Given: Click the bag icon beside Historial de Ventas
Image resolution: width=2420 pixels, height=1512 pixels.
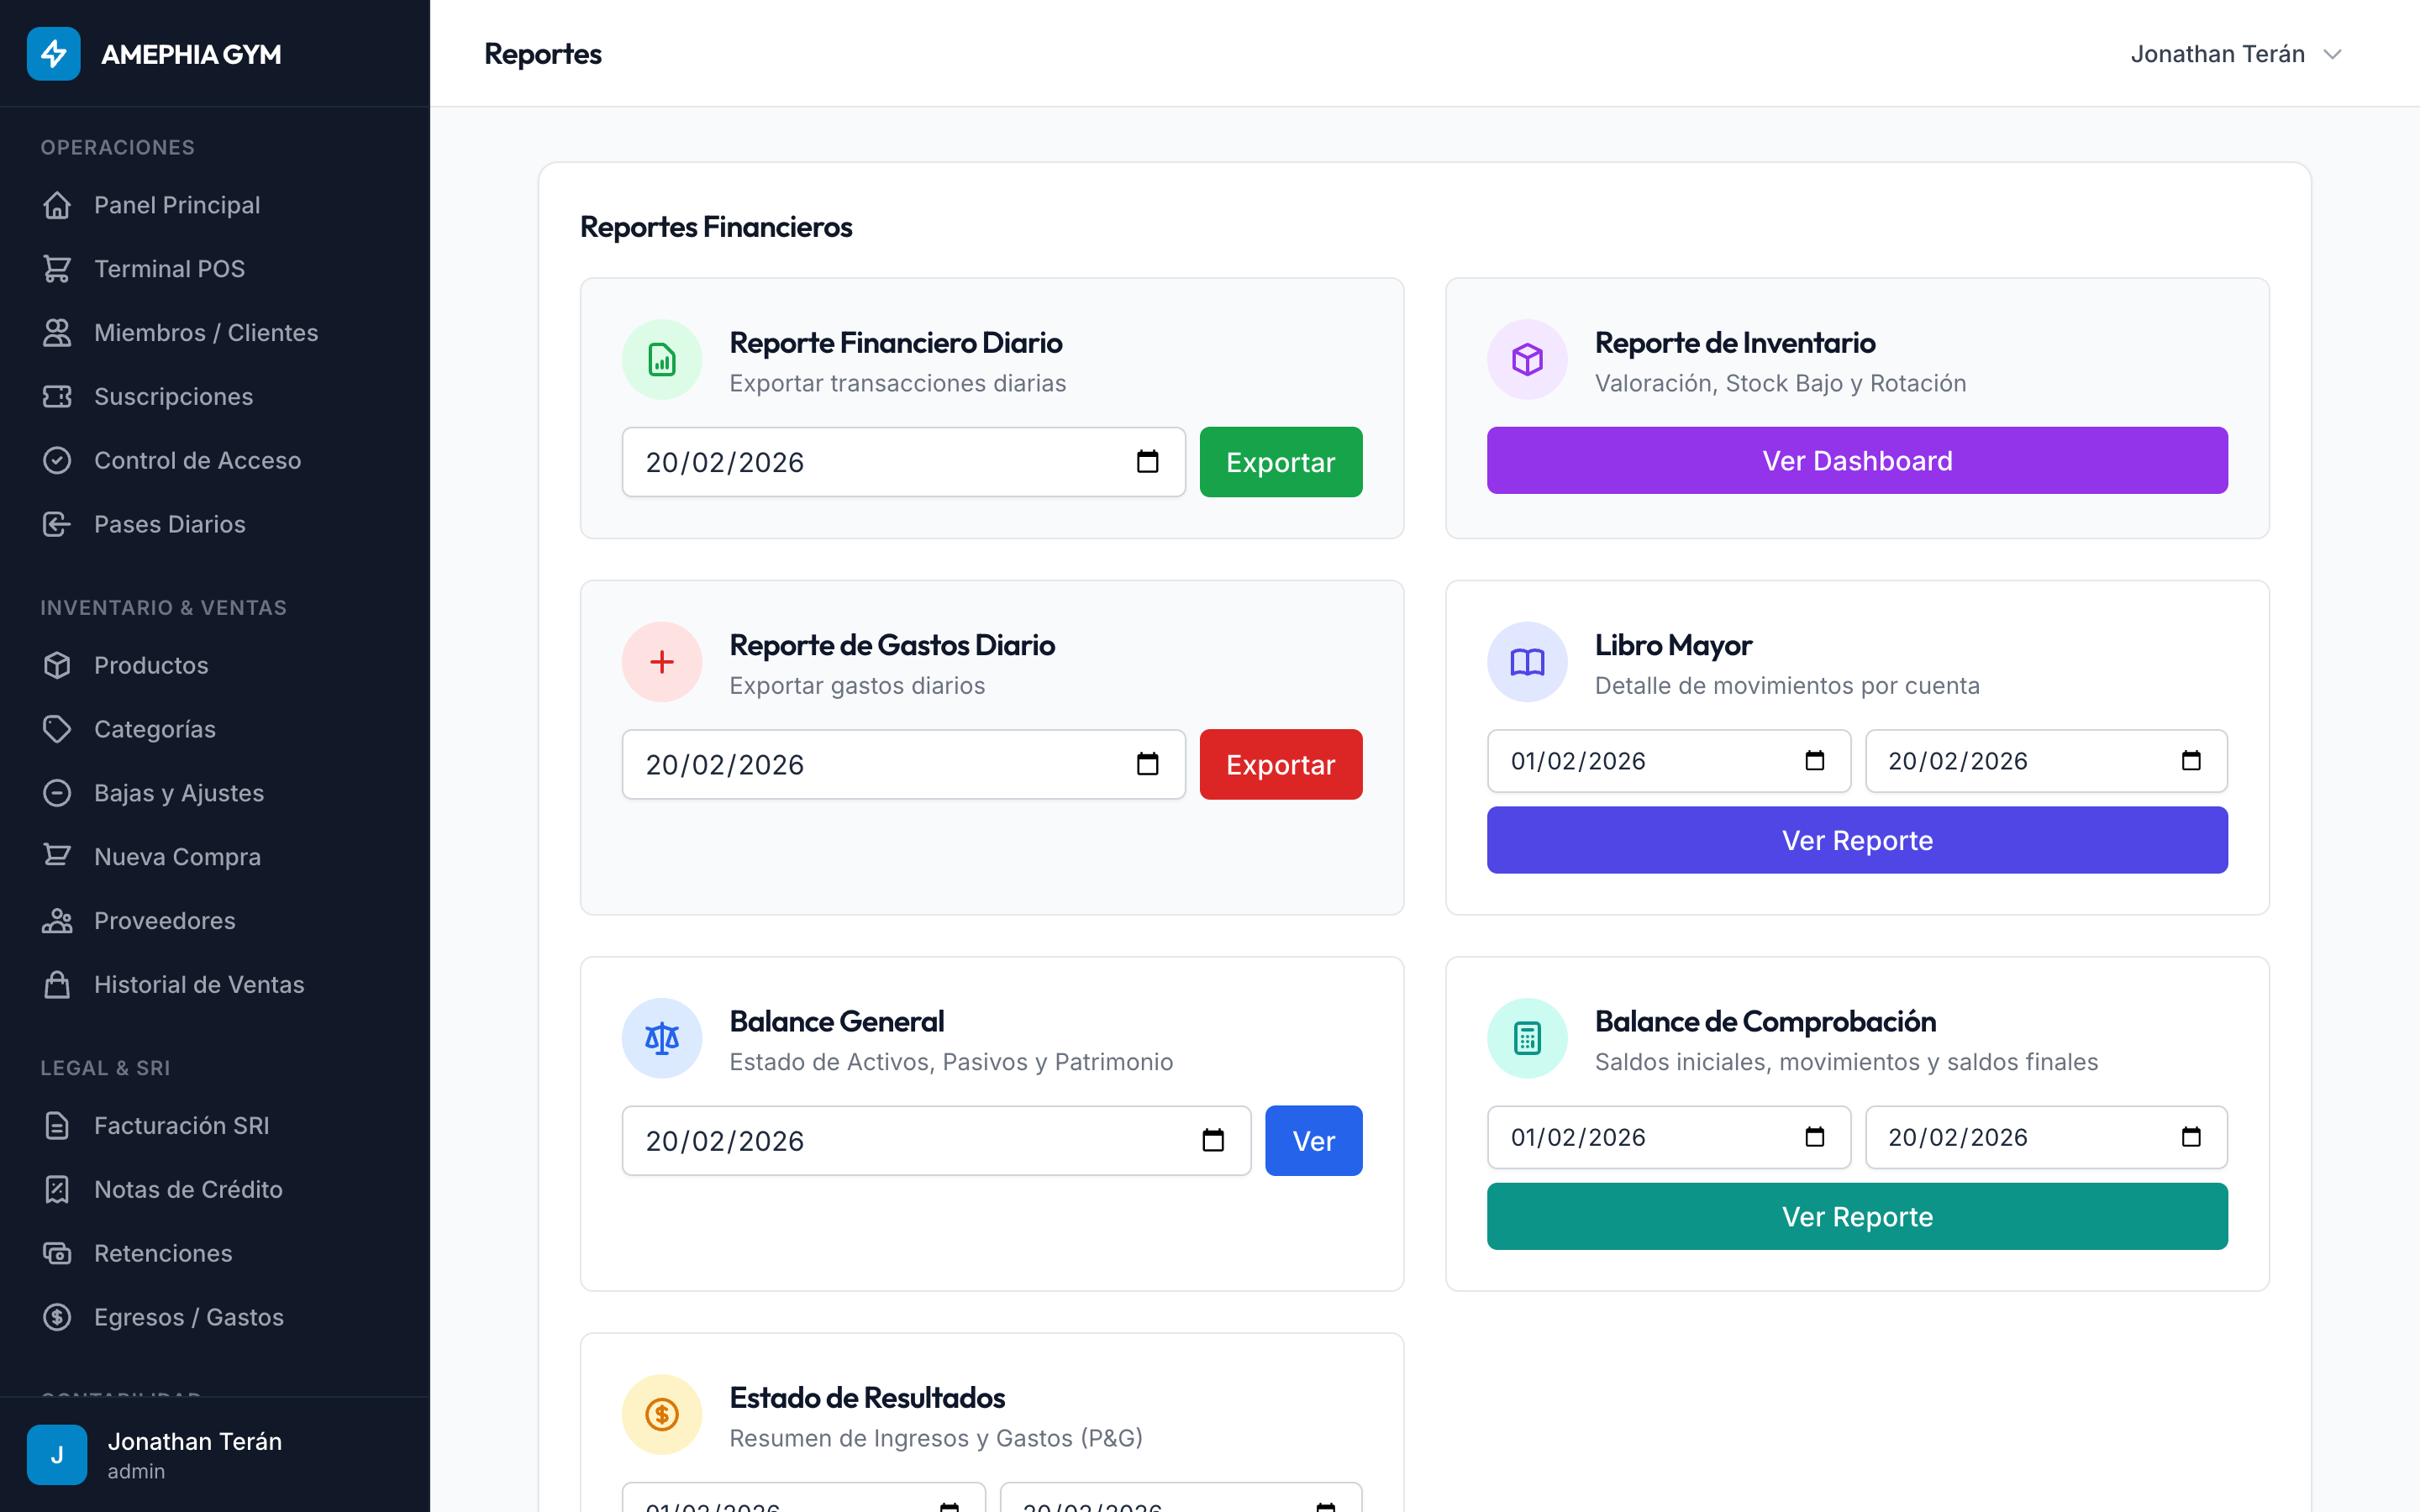Looking at the screenshot, I should [x=57, y=986].
